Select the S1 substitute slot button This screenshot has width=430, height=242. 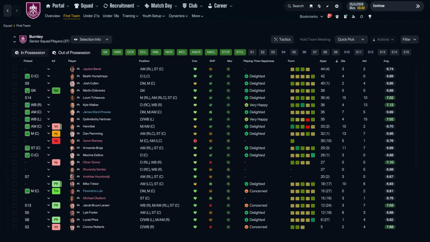(x=252, y=52)
